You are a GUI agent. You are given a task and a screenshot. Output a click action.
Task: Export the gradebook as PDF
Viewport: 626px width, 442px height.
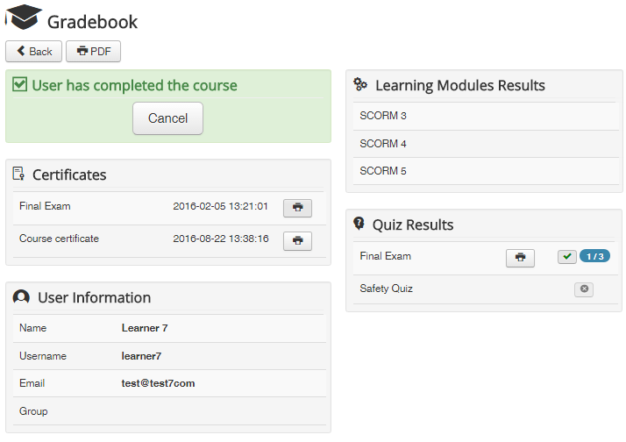coord(93,51)
